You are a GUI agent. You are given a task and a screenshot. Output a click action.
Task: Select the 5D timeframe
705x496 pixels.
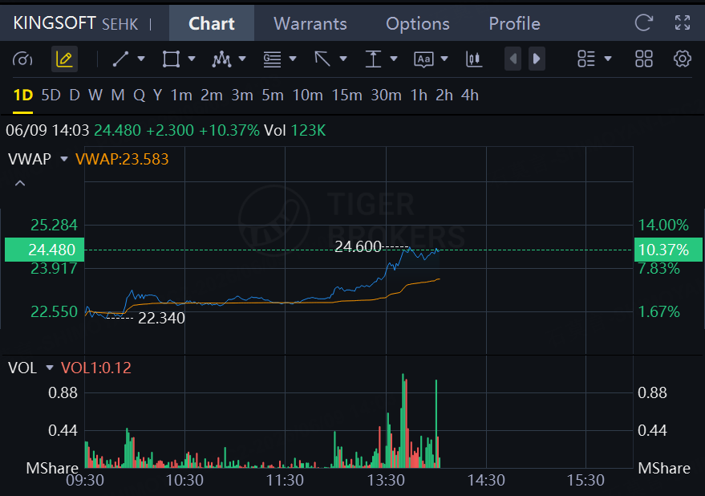tap(51, 96)
